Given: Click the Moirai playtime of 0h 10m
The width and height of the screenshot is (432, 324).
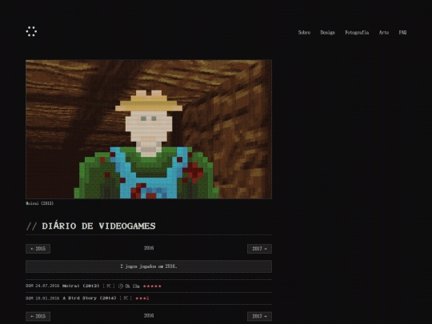Looking at the screenshot, I should click(132, 286).
